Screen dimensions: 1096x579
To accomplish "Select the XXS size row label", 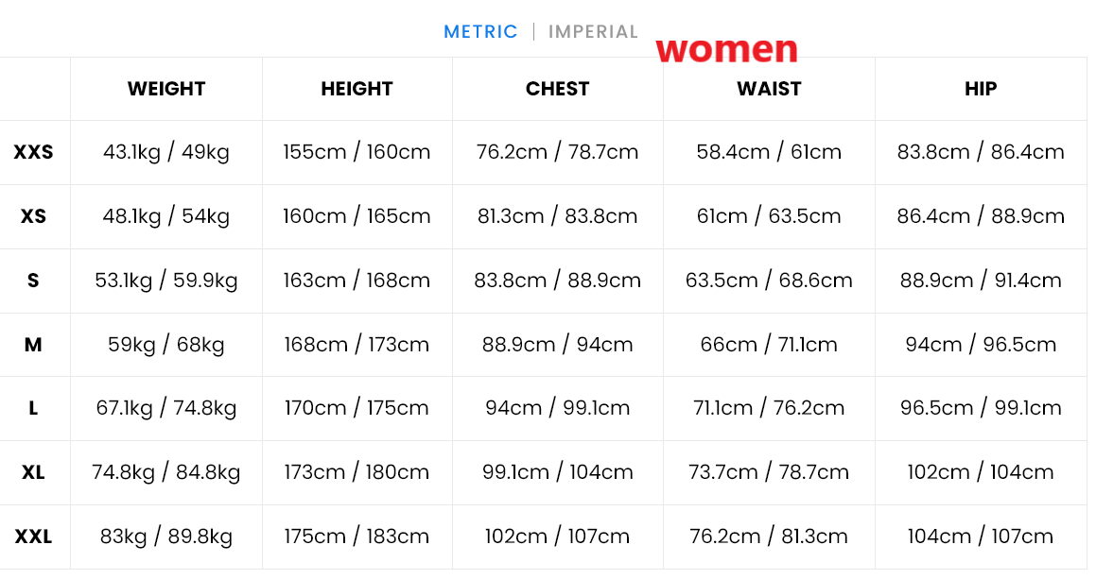I will [33, 152].
